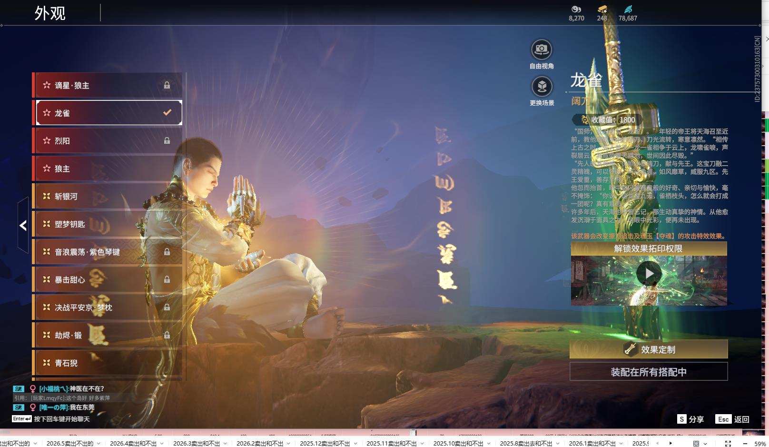This screenshot has width=769, height=447.
Task: Open dropdown arrow on 2026.5卖出不出的 sheet tab
Action: tap(99, 443)
